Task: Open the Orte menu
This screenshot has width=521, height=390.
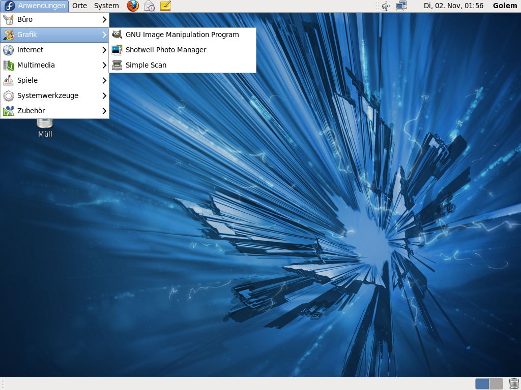Action: [x=79, y=6]
